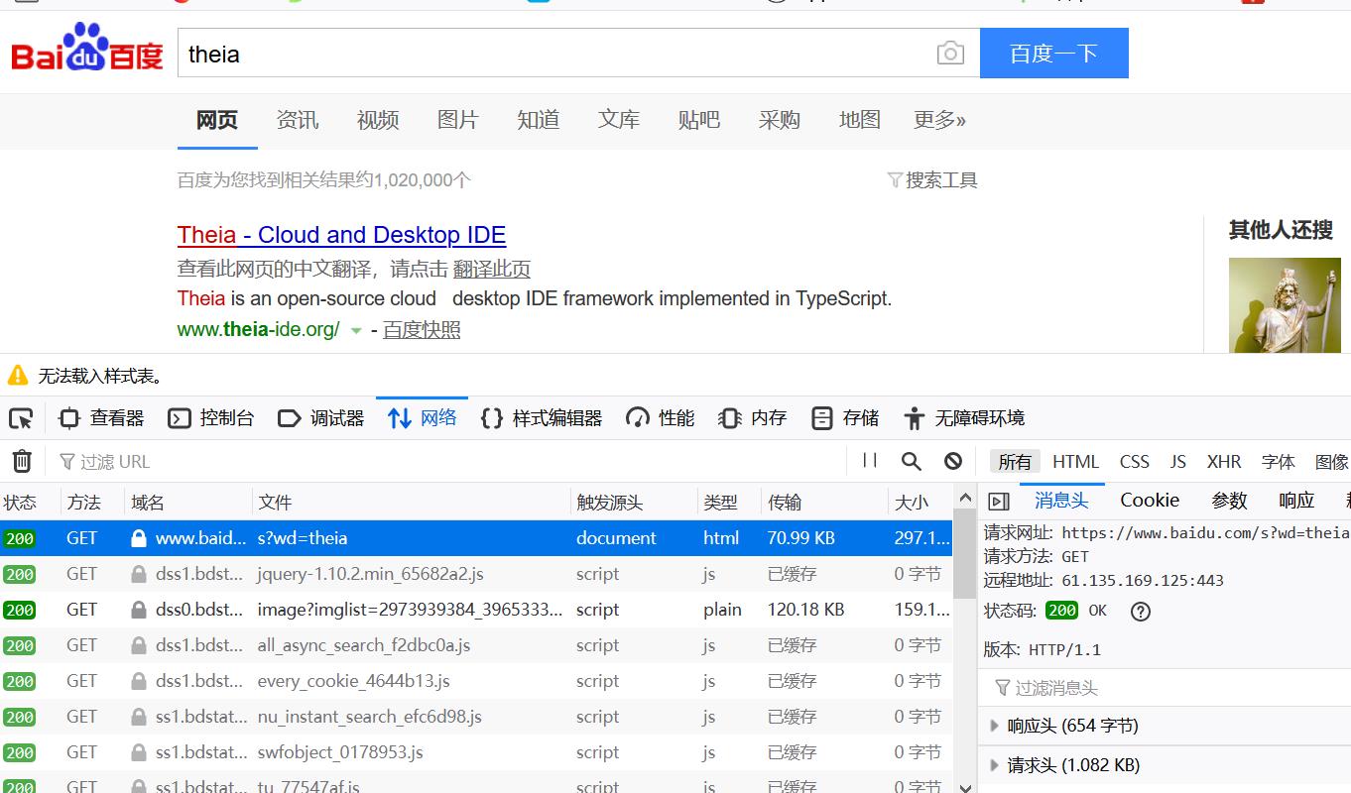Switch to Baidu 视频 video tab
The width and height of the screenshot is (1351, 793).
tap(378, 120)
